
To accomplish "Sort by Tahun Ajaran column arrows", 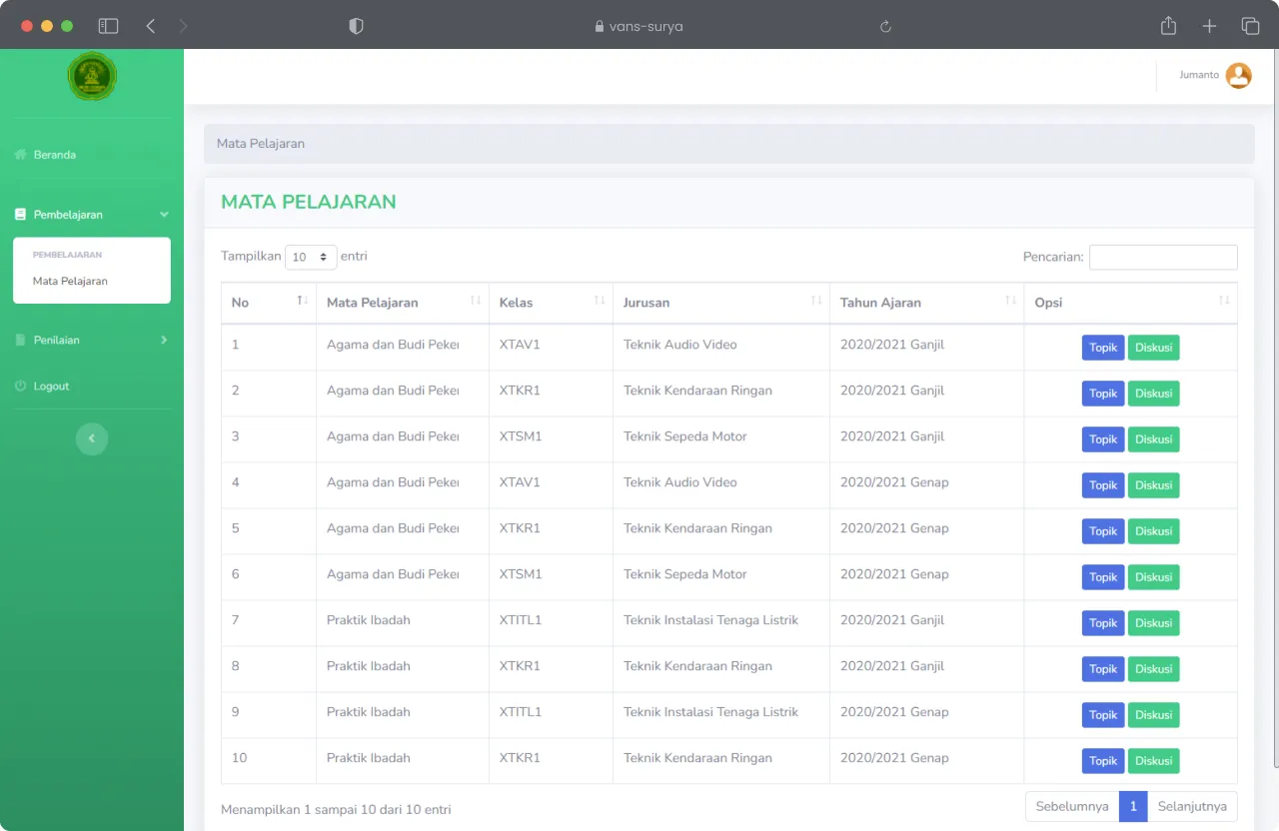I will 1010,301.
